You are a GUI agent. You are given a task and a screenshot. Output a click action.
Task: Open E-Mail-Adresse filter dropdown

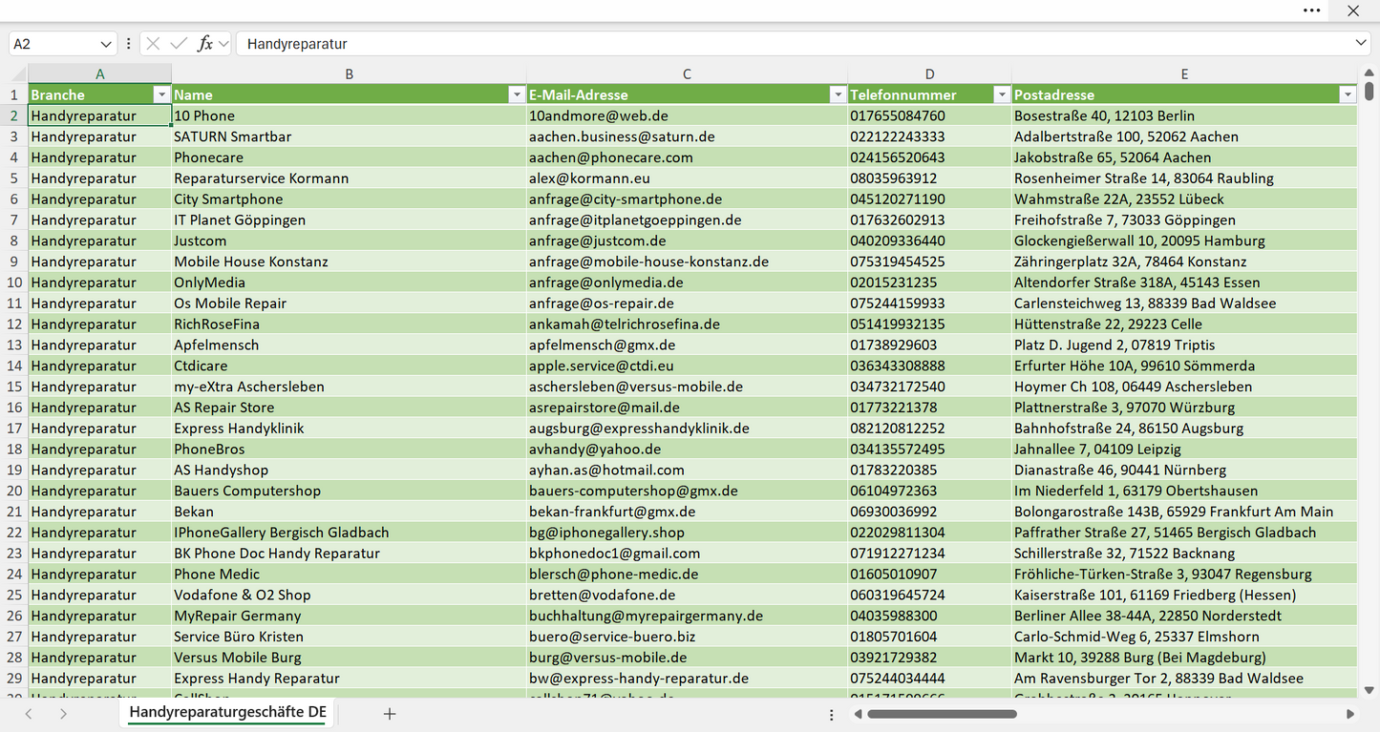[838, 94]
